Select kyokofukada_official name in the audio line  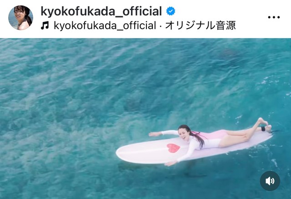coord(105,25)
